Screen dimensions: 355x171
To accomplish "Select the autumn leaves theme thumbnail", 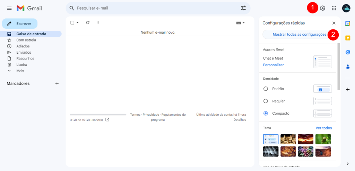I will point(288,151).
